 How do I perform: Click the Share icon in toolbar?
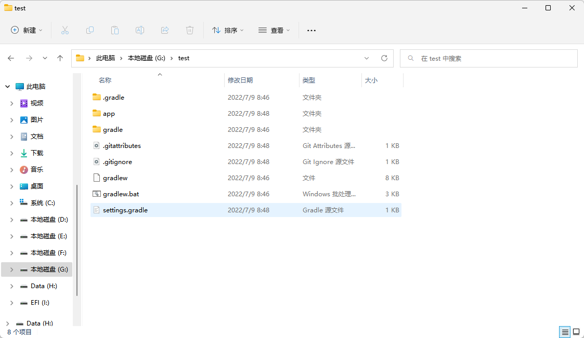point(165,30)
